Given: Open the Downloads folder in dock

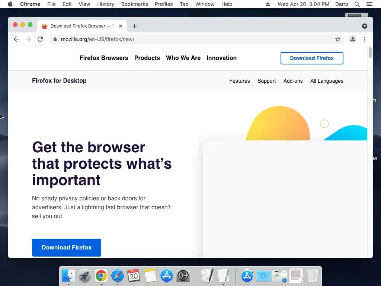Looking at the screenshot, I should coord(263,276).
